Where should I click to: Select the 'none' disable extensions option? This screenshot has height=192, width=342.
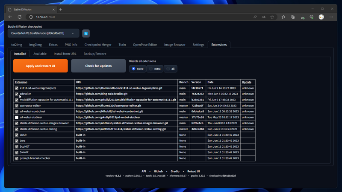[138, 69]
